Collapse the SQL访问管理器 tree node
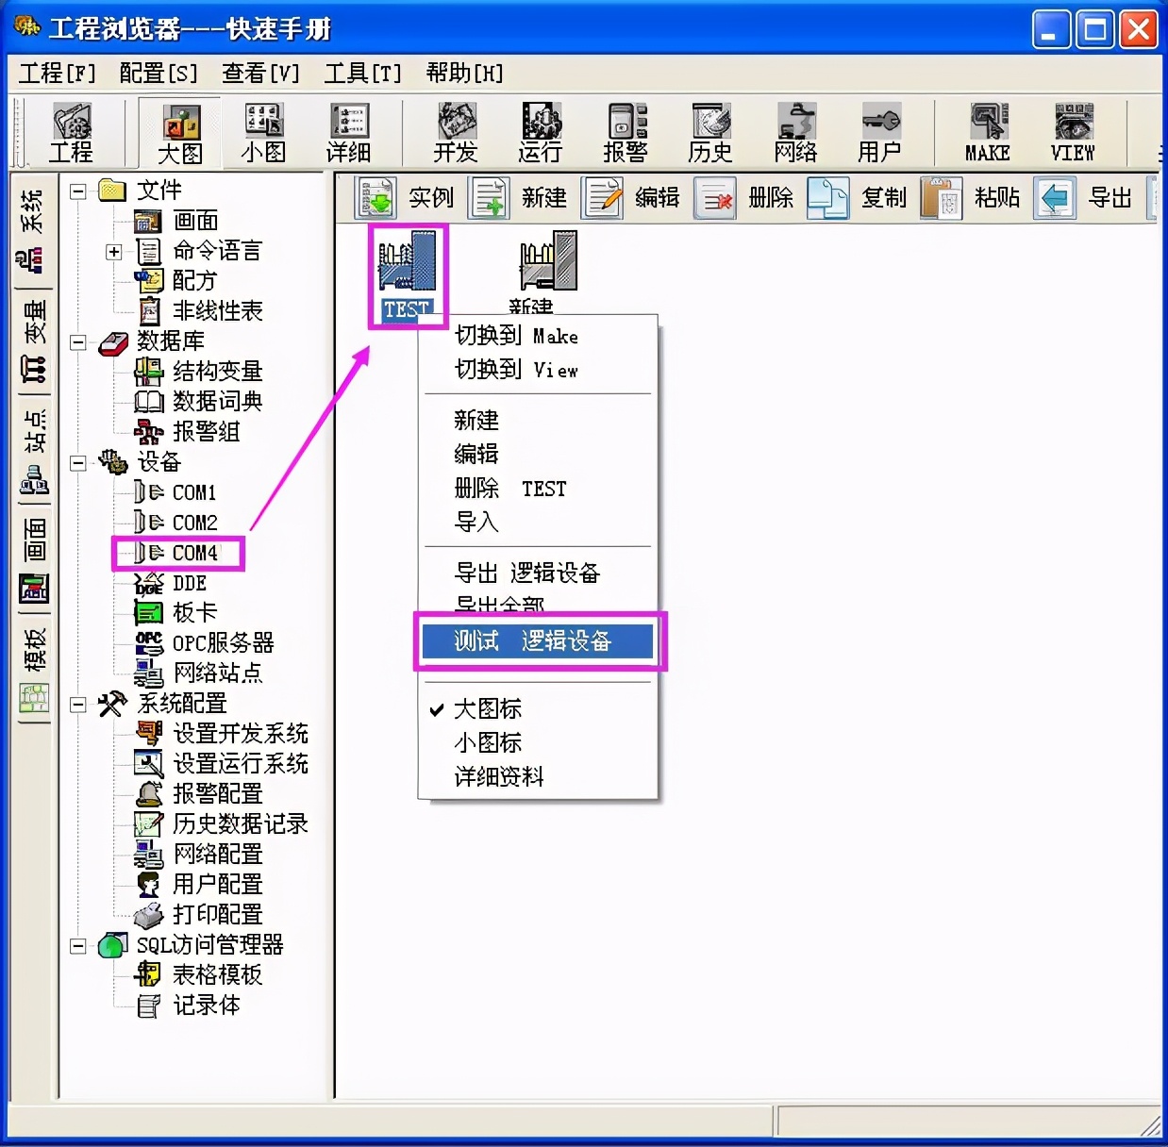This screenshot has height=1147, width=1168. click(x=80, y=944)
